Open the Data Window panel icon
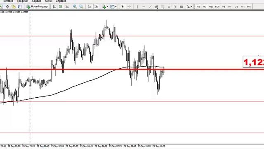Image resolution: width=264 pixels, height=149 pixels. [x=7, y=7]
